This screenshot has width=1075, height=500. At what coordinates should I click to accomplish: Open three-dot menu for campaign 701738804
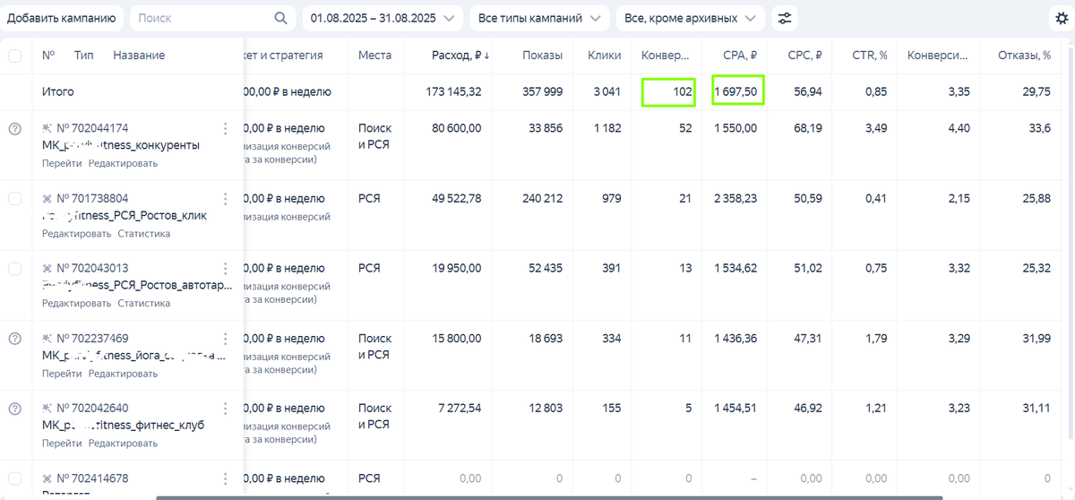[225, 198]
